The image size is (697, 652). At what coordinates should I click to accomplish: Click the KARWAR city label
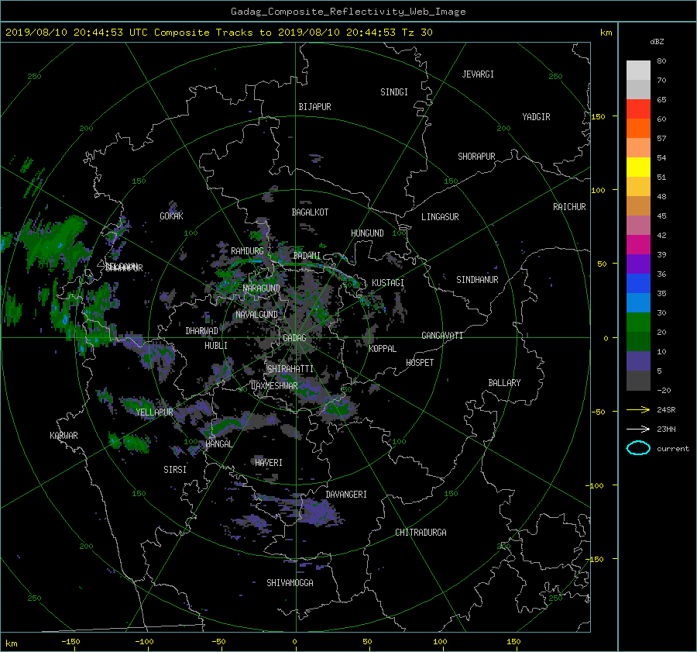coord(64,436)
